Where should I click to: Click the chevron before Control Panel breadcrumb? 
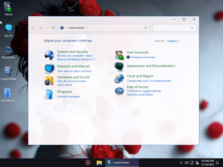point(66,28)
